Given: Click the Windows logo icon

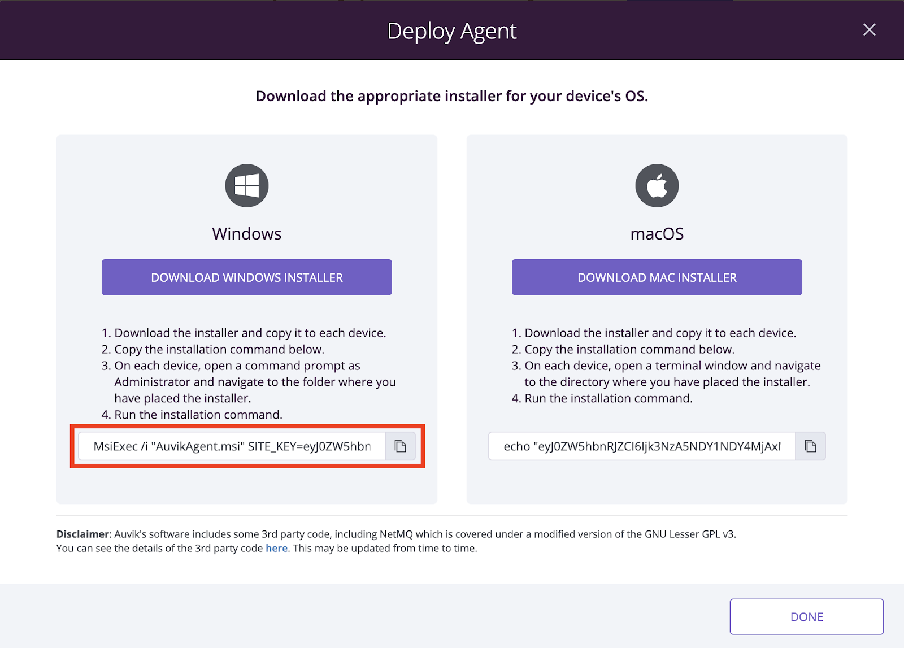Looking at the screenshot, I should click(247, 185).
